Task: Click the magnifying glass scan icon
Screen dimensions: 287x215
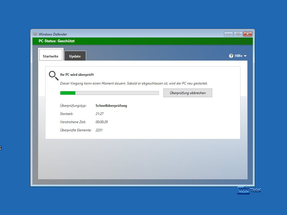Action: [x=54, y=76]
